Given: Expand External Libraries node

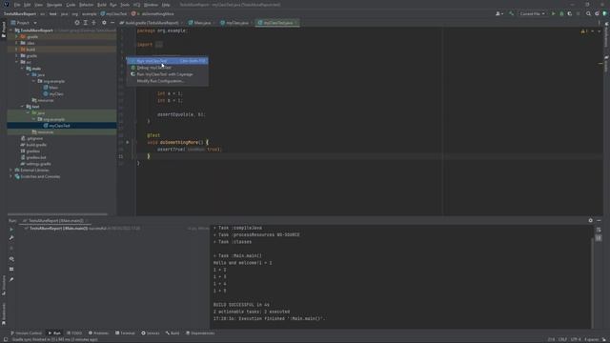Looking at the screenshot, I should tap(10, 170).
